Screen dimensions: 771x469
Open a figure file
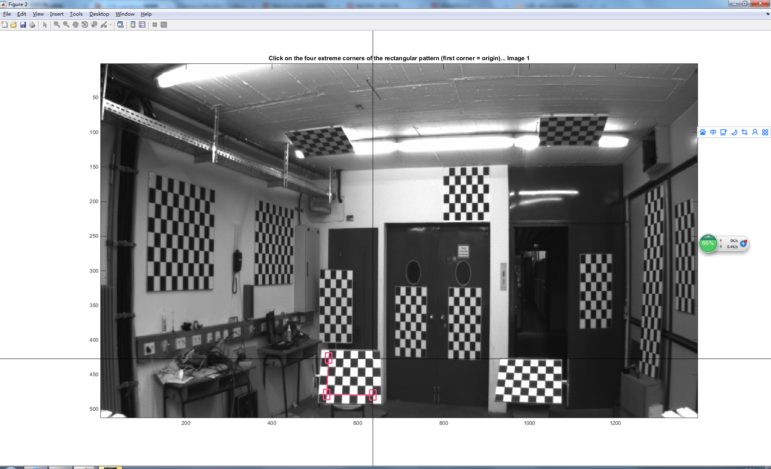pos(14,24)
